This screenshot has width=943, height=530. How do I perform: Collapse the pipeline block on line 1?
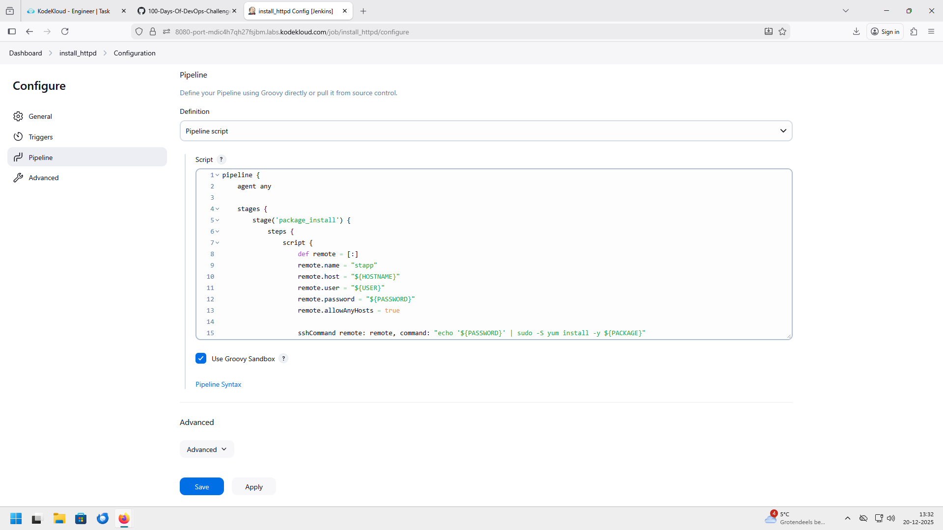pyautogui.click(x=217, y=175)
